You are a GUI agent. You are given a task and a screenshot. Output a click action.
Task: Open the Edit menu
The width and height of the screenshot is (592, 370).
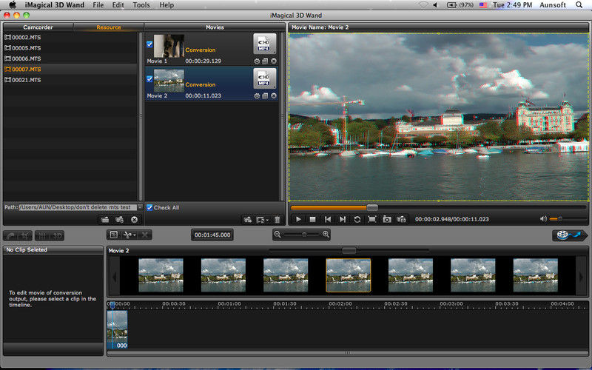tap(118, 5)
